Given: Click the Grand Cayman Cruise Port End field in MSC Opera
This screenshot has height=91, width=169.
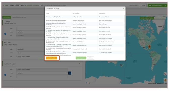Looking at the screenshot, I should click(x=31, y=56).
